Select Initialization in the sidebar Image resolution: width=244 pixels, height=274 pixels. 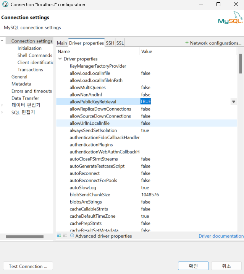point(29,48)
